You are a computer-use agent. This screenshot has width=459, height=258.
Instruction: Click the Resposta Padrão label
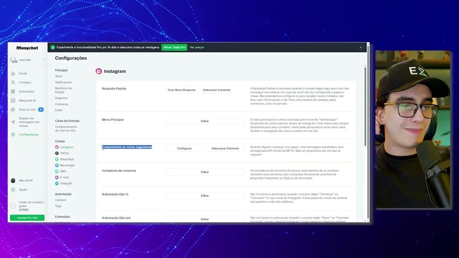click(114, 89)
